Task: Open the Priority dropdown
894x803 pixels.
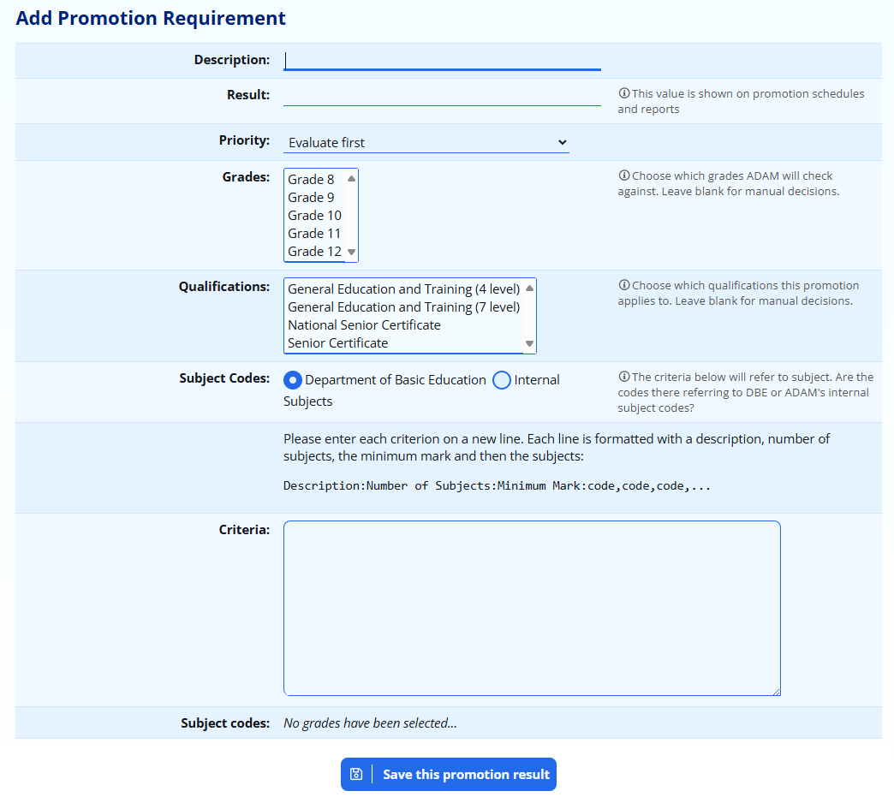Action: [426, 143]
